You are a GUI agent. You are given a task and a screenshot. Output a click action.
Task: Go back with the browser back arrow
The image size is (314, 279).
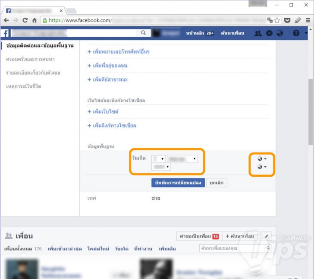pyautogui.click(x=6, y=20)
